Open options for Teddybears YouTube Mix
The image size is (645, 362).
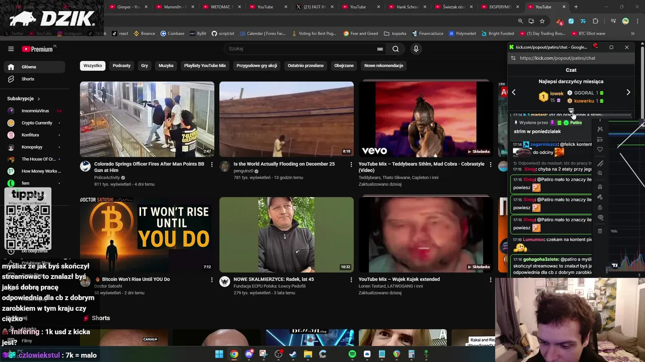click(x=491, y=164)
